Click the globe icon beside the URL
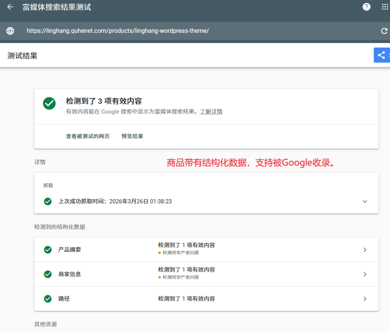The height and width of the screenshot is (332, 390). (x=10, y=31)
